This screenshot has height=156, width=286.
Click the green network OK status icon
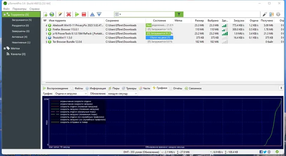pyautogui.click(x=277, y=152)
